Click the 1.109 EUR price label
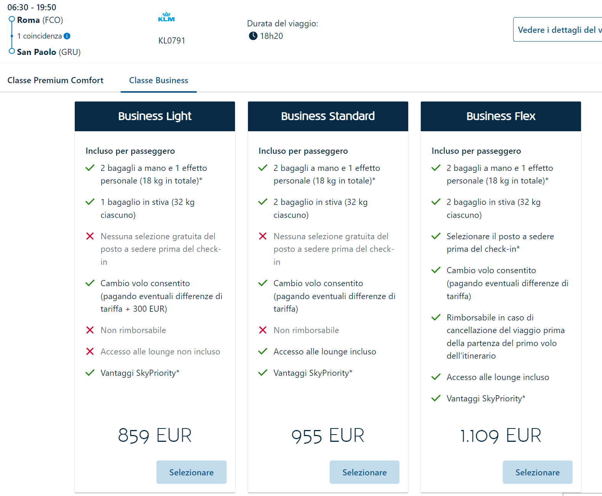The height and width of the screenshot is (496, 602). [x=501, y=436]
